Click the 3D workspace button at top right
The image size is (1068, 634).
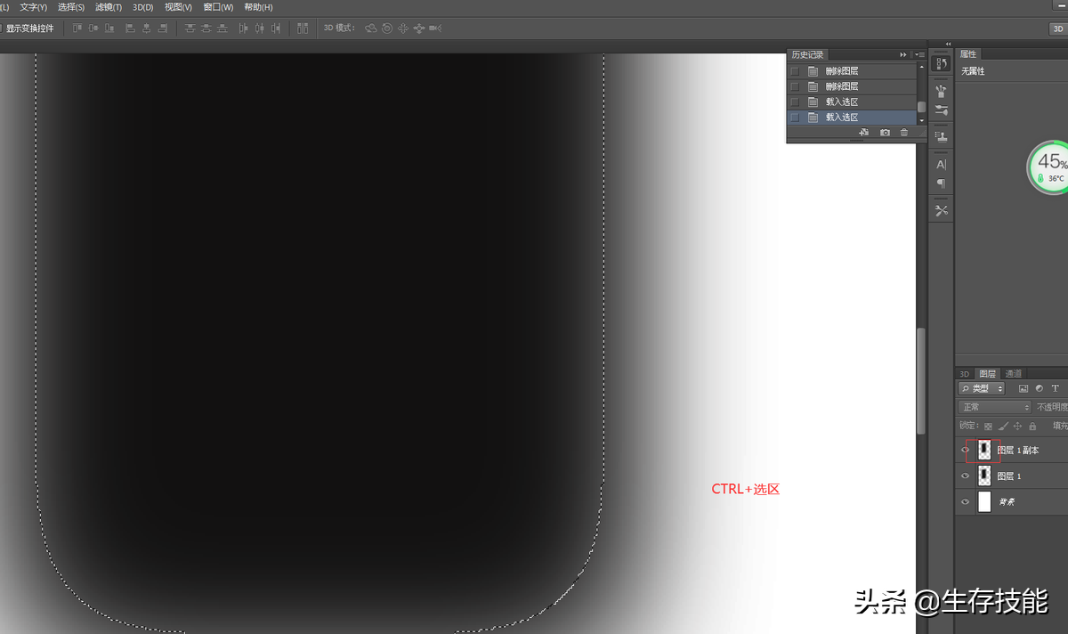pos(1057,28)
